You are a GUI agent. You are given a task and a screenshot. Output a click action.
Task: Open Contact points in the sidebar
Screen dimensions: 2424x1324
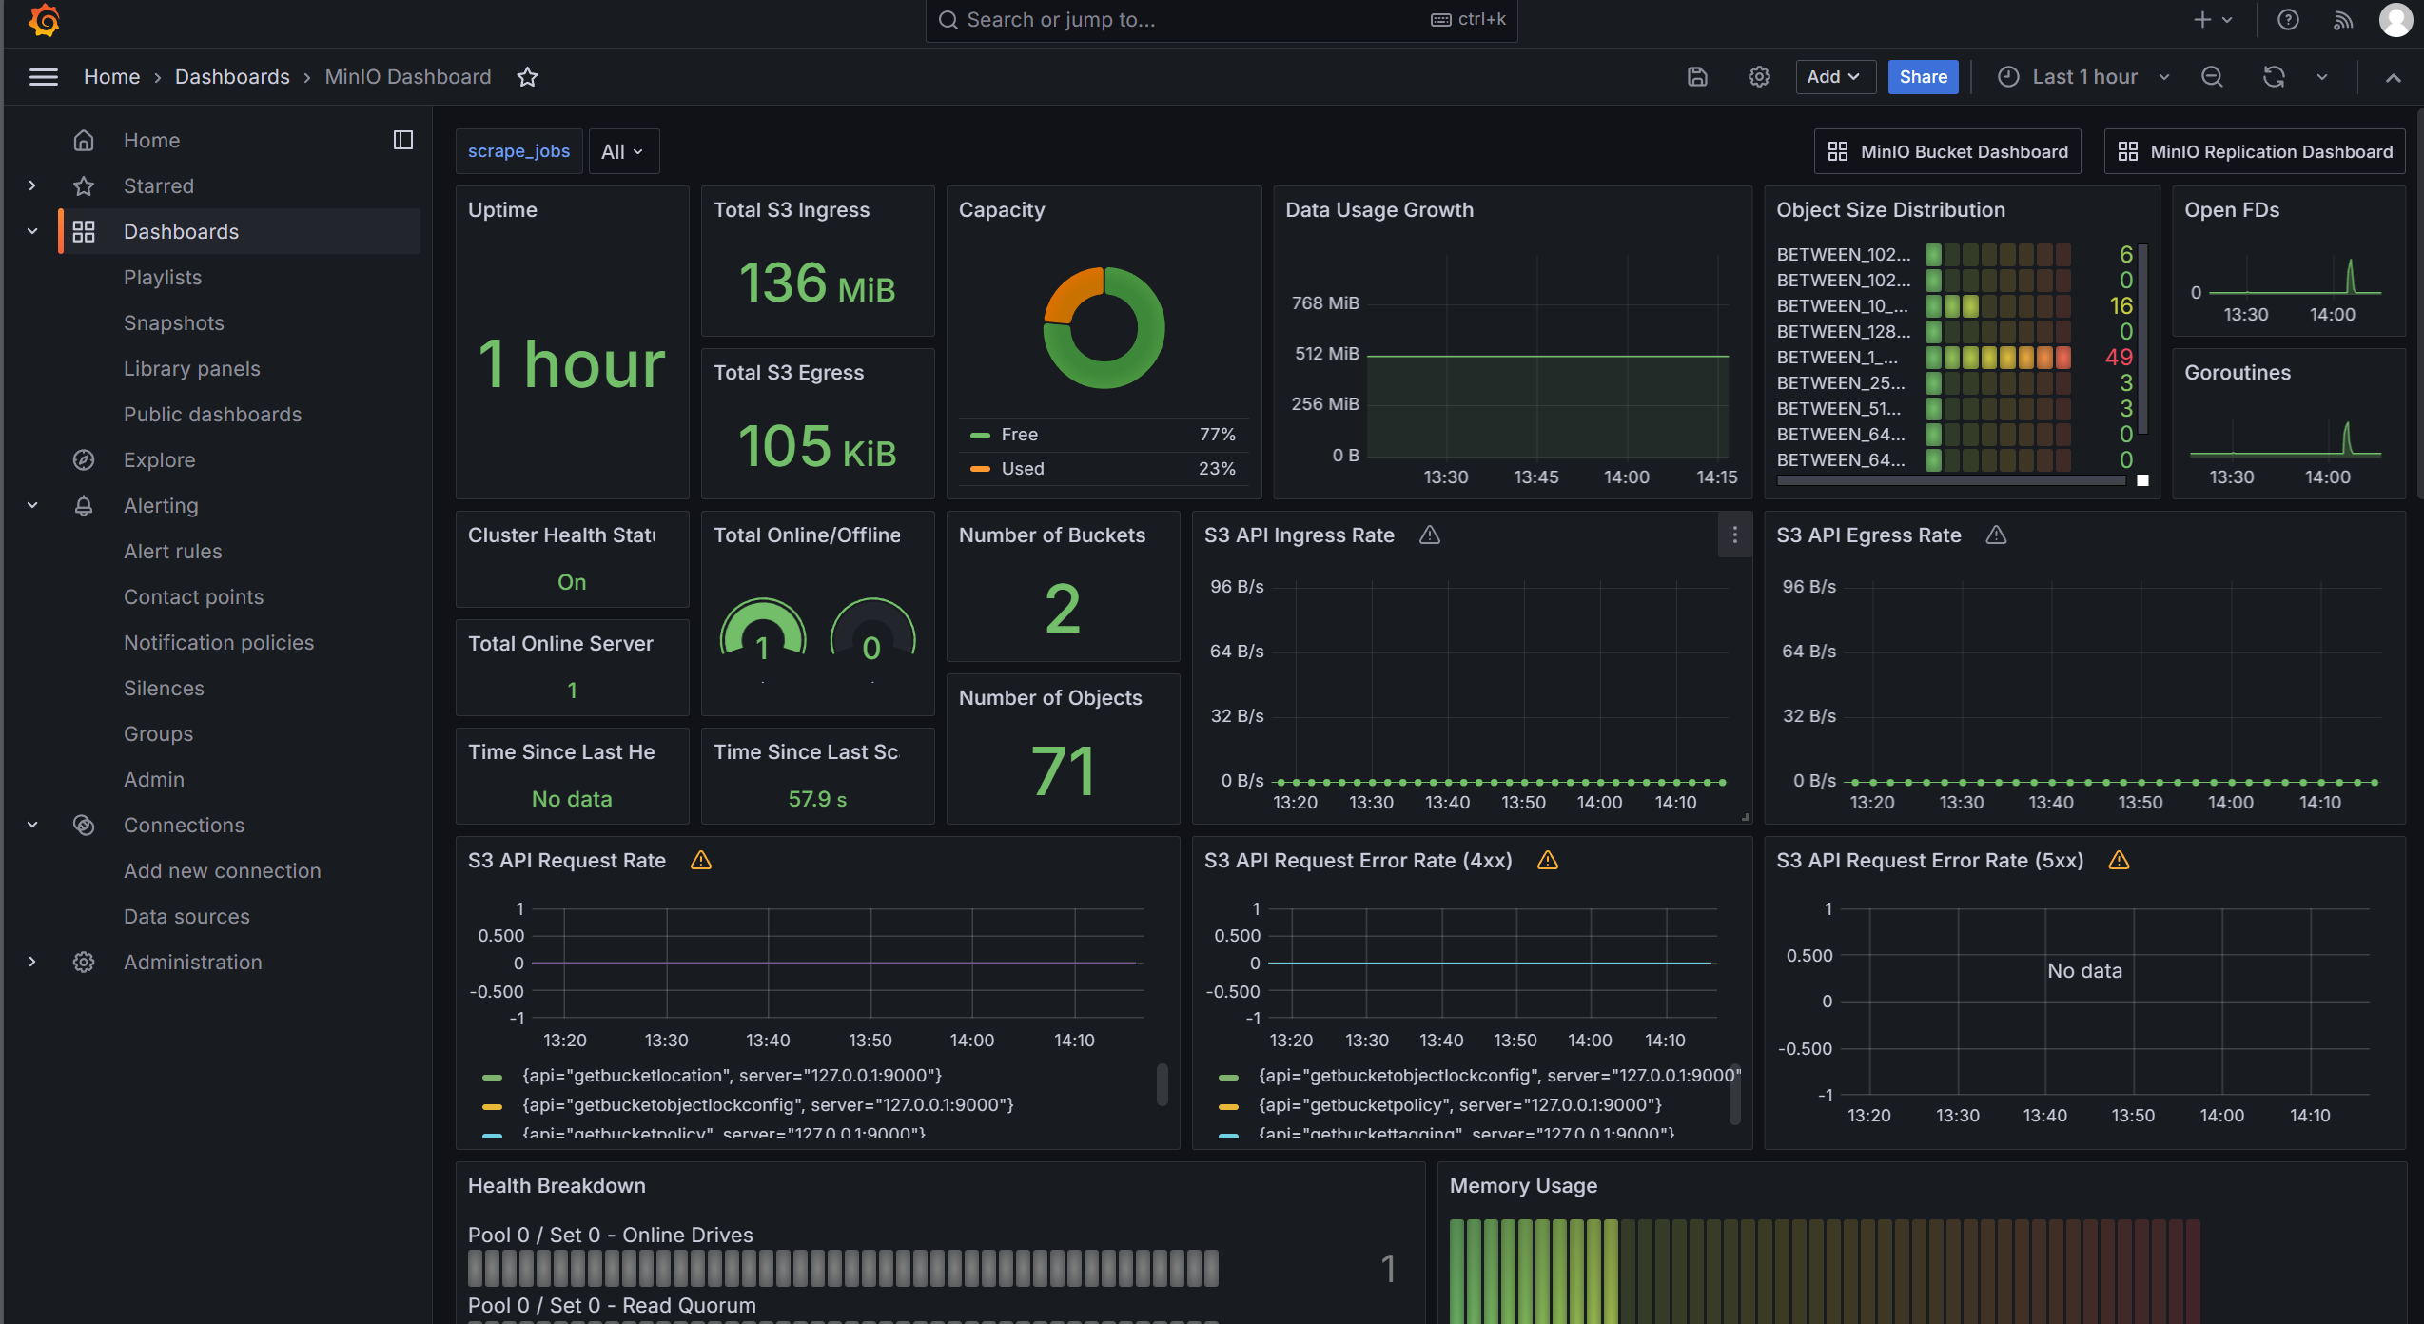pyautogui.click(x=194, y=596)
